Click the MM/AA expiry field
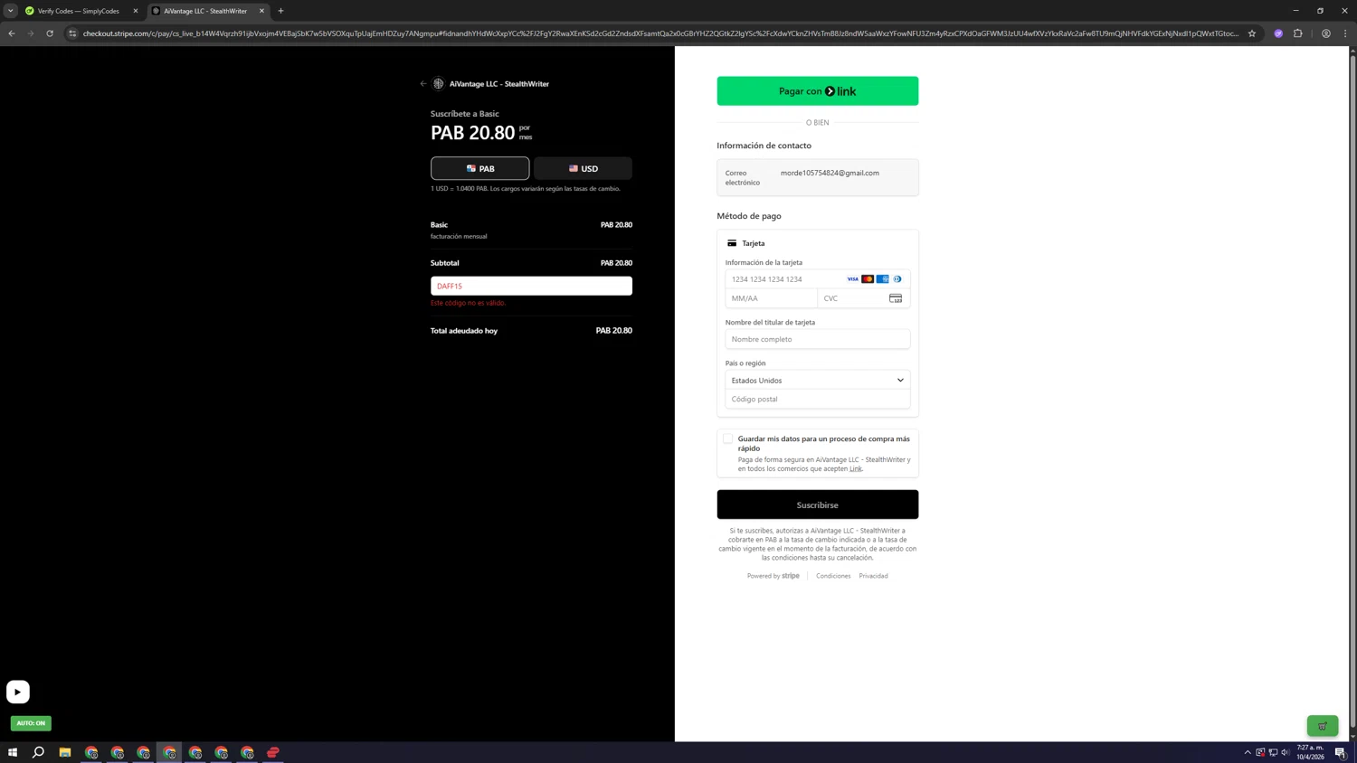This screenshot has height=763, width=1357. (772, 298)
